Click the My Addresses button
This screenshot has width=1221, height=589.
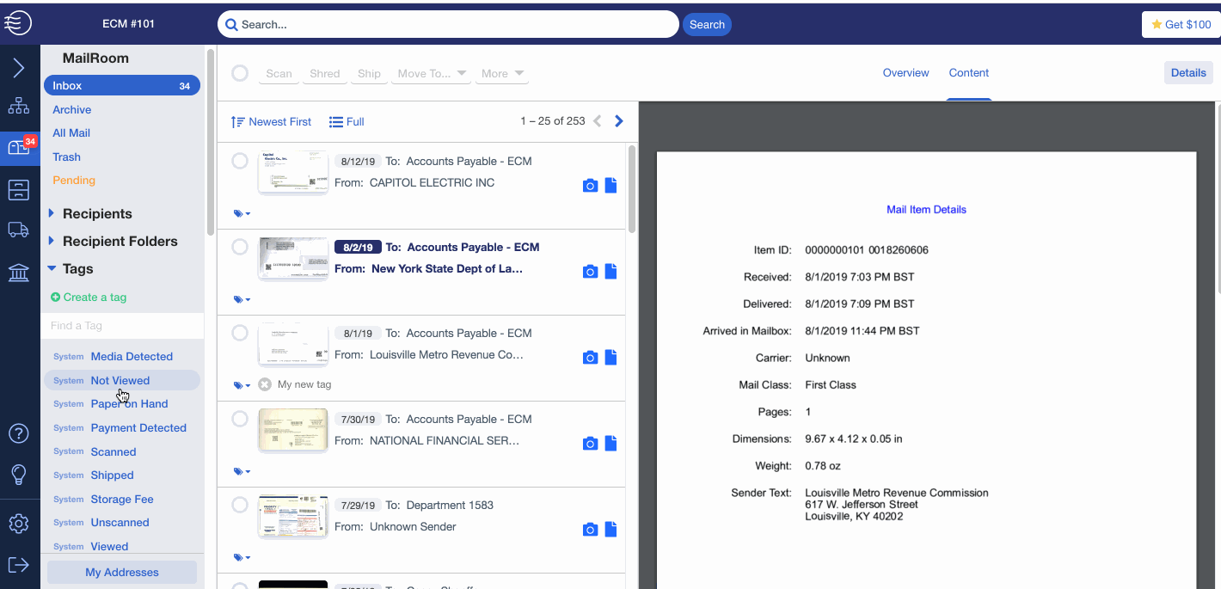pyautogui.click(x=122, y=573)
